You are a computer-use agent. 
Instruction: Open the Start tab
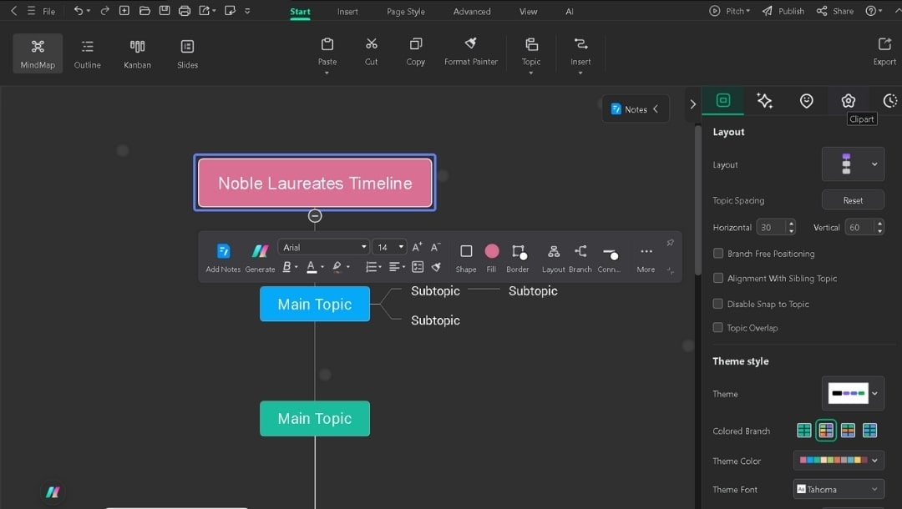tap(300, 12)
